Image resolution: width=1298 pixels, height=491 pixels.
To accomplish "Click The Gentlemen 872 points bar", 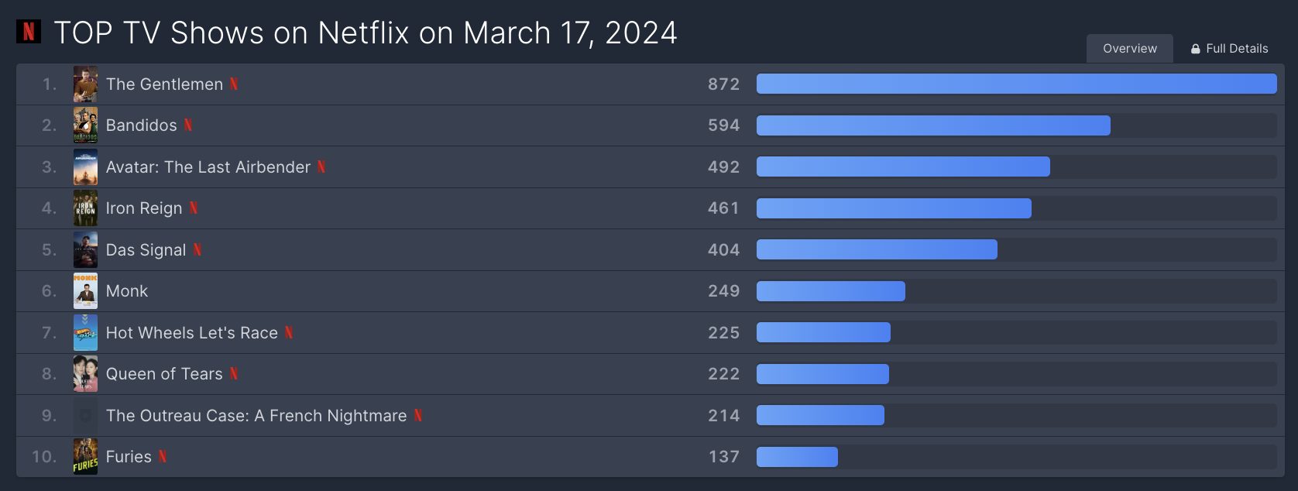I will (x=1016, y=84).
